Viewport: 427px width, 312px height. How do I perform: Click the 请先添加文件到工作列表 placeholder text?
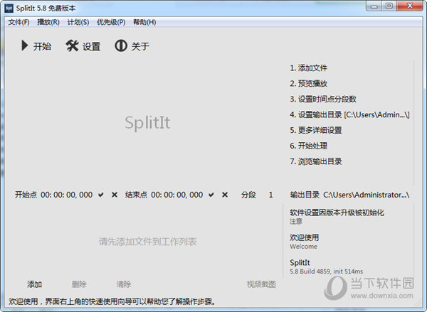point(147,242)
